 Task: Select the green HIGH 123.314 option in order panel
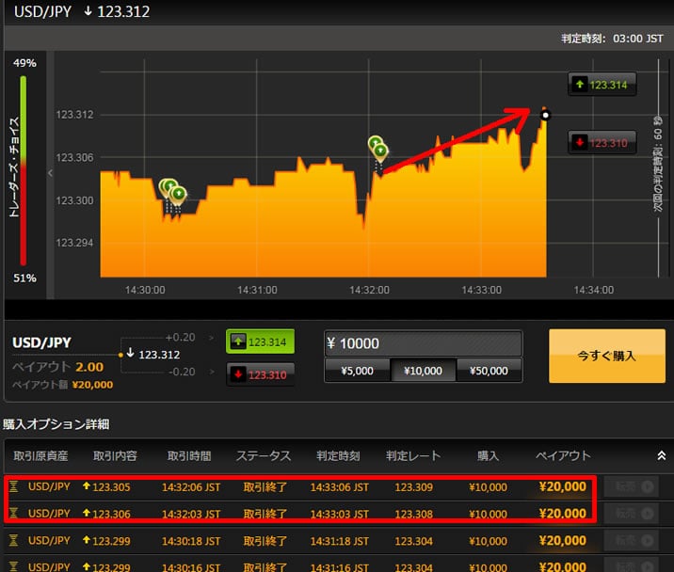coord(260,342)
